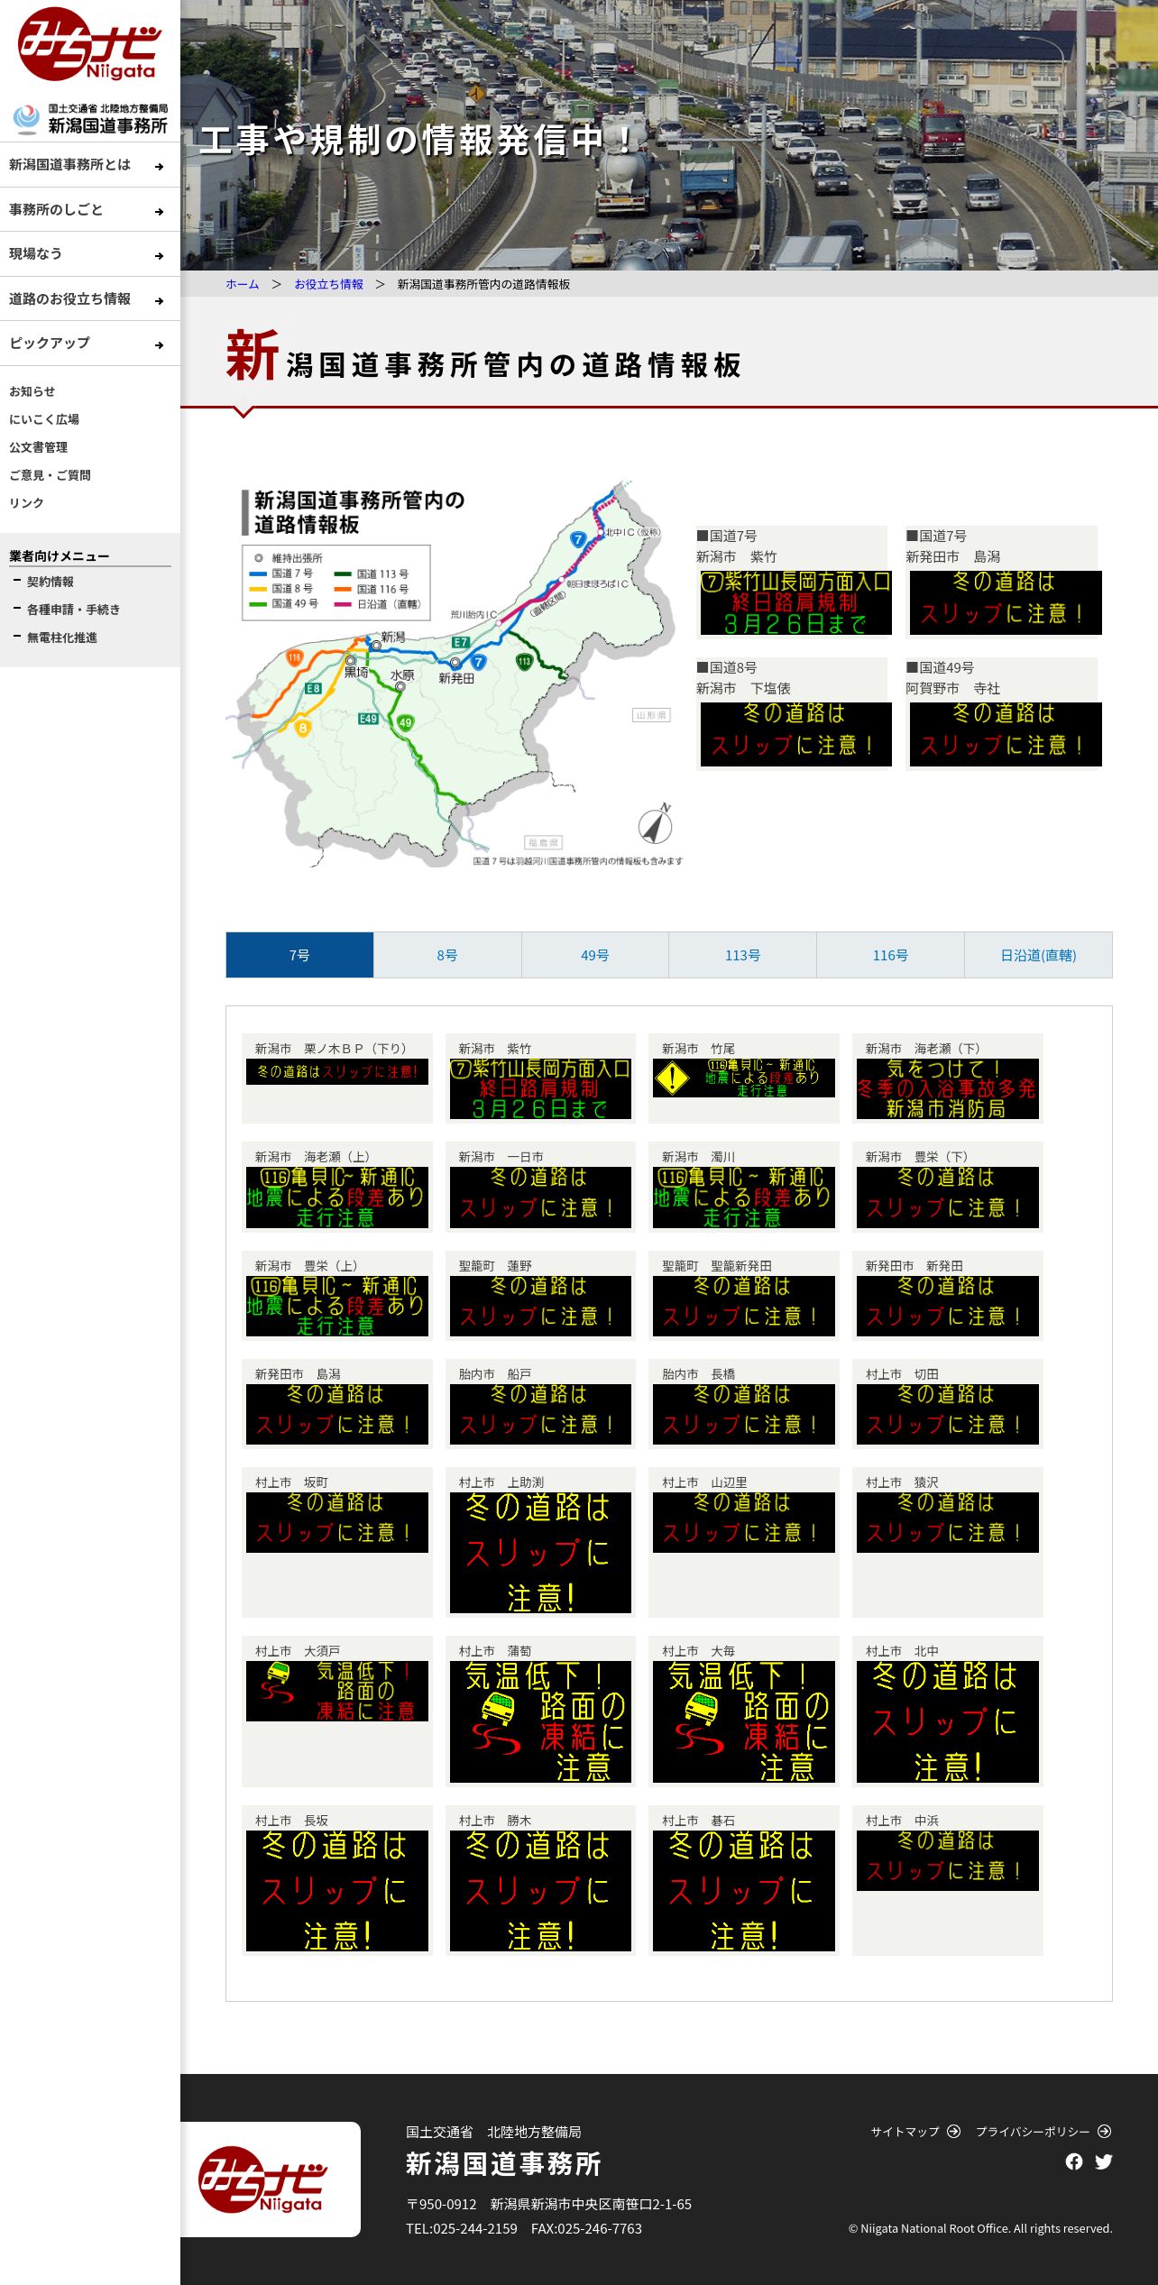Select the 113号 route tab
The image size is (1158, 2285).
742,955
